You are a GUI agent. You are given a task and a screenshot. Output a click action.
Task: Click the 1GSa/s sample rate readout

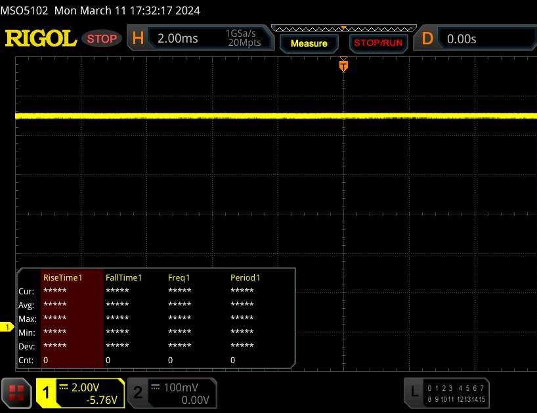[x=240, y=33]
